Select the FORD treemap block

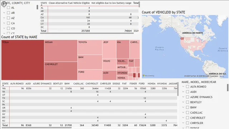tap(90, 75)
